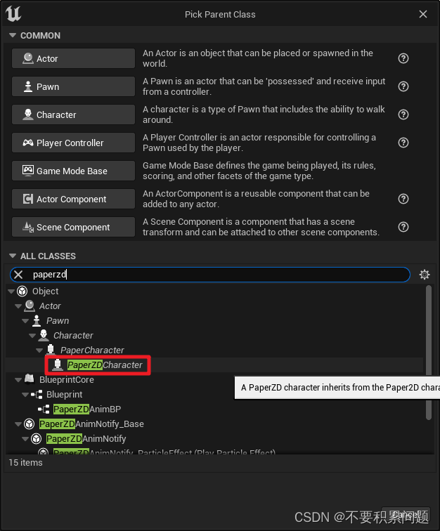Click the Unreal Engine logo
This screenshot has width=440, height=531.
point(13,14)
